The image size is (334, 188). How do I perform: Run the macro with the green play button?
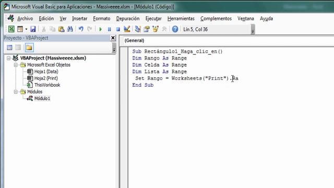(100, 29)
